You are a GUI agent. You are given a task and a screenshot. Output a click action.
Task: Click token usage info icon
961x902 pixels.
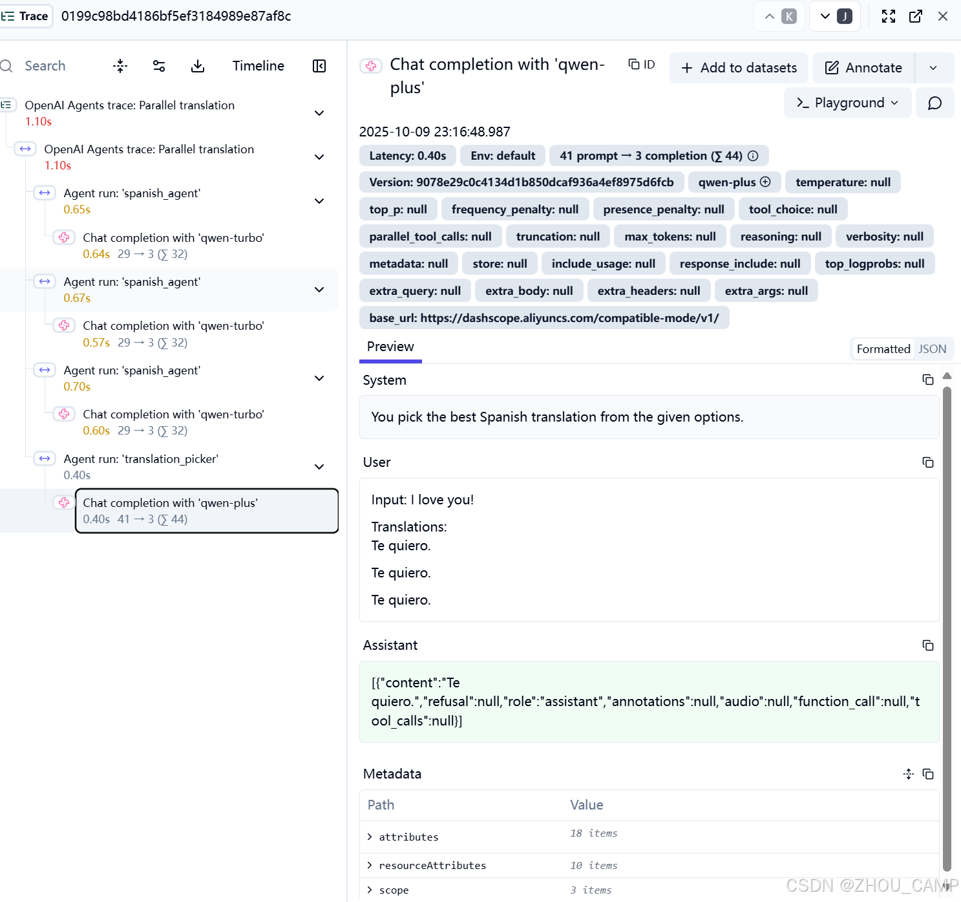coord(753,156)
